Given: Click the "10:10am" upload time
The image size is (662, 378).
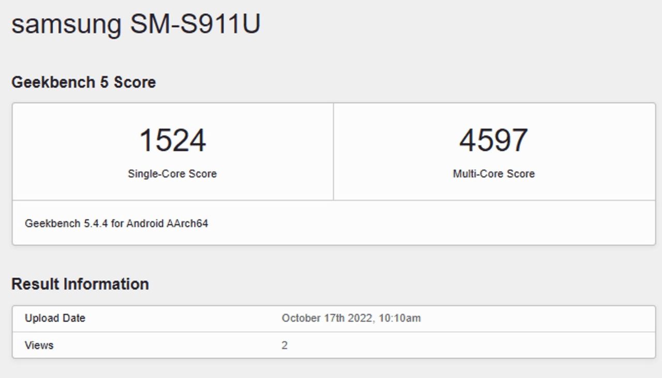Looking at the screenshot, I should (399, 318).
